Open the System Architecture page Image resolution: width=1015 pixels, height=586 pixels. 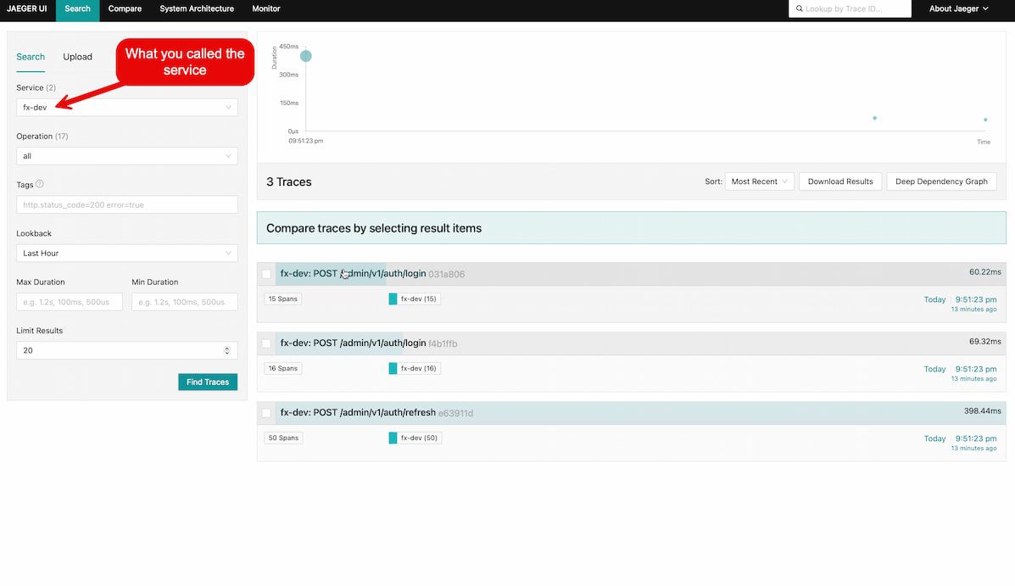tap(197, 8)
